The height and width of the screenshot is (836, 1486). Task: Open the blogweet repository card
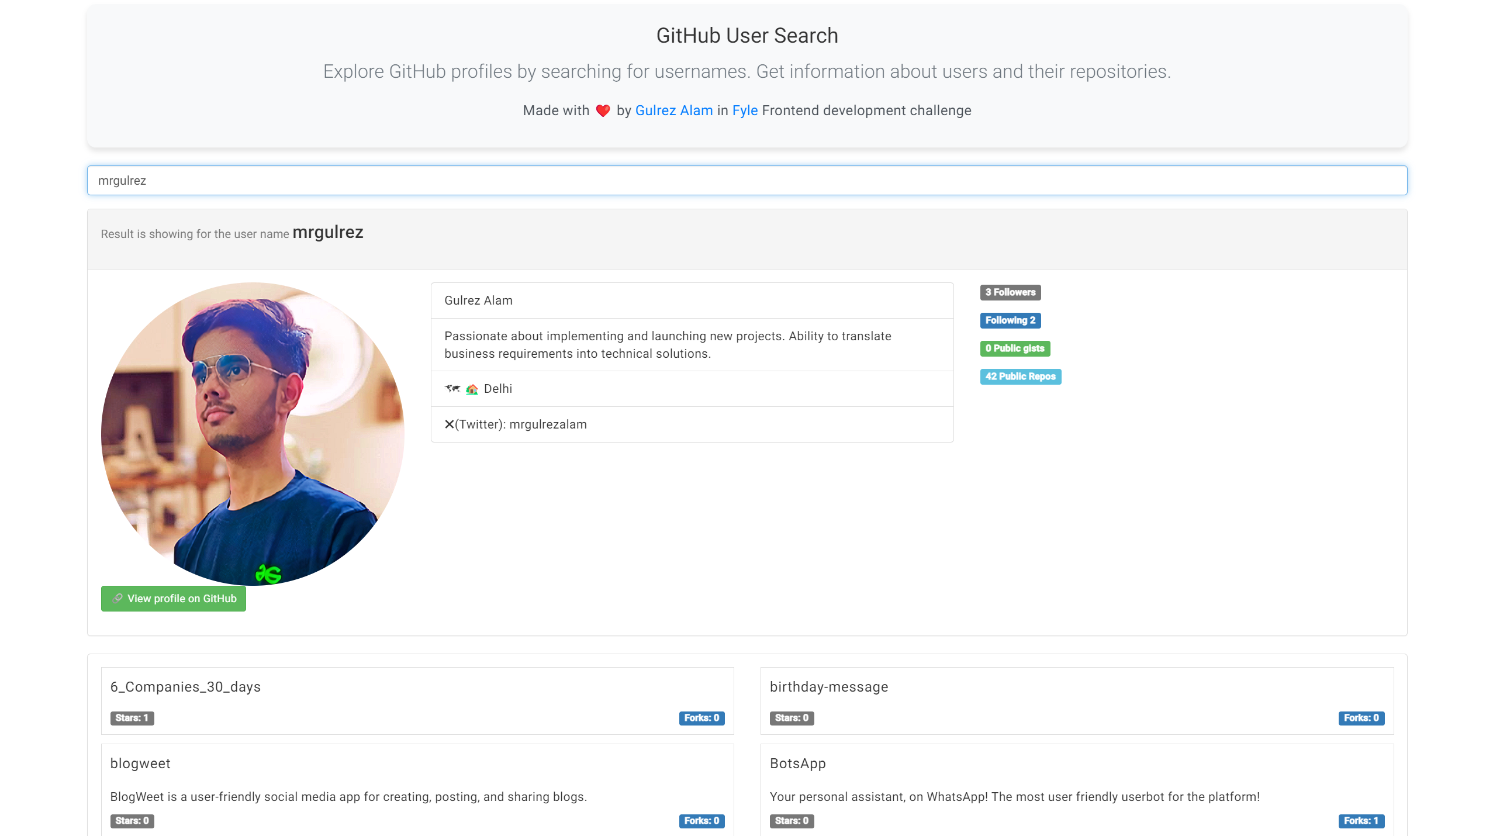click(417, 790)
